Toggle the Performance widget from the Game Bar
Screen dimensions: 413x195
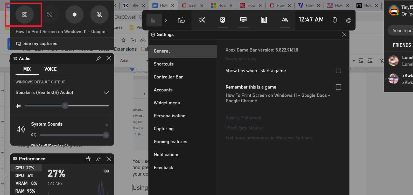coord(243,20)
